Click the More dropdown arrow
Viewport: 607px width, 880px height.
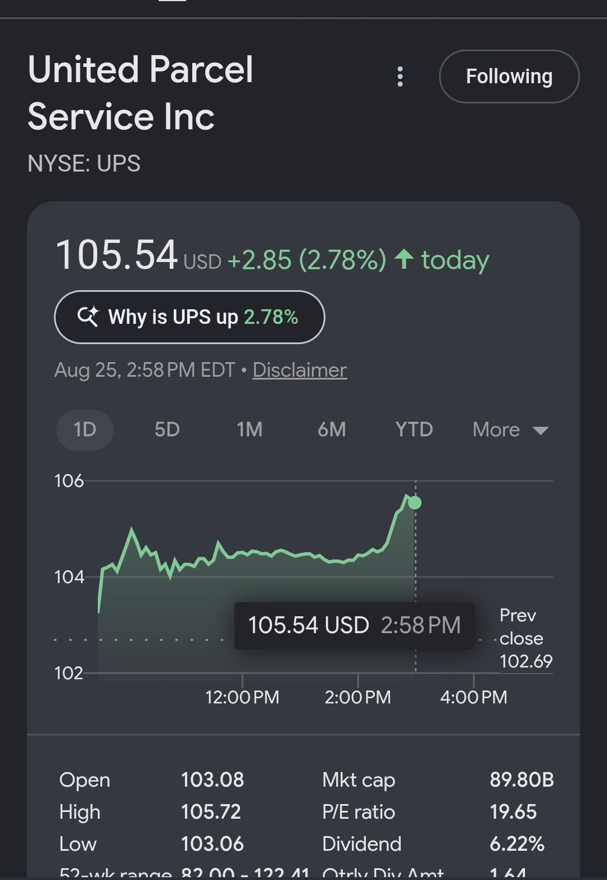tap(540, 431)
